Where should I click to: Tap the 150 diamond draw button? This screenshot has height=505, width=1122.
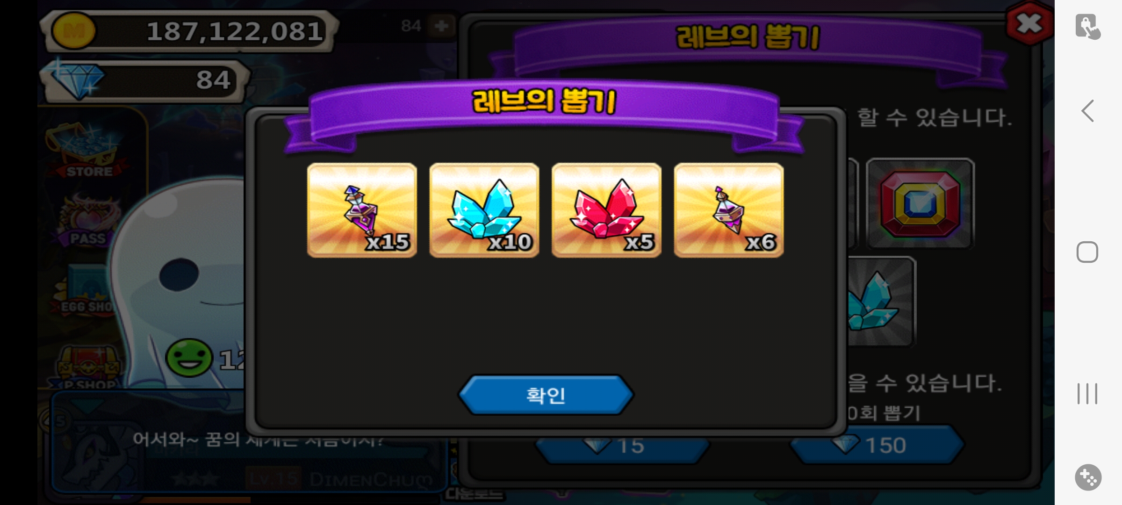877,445
